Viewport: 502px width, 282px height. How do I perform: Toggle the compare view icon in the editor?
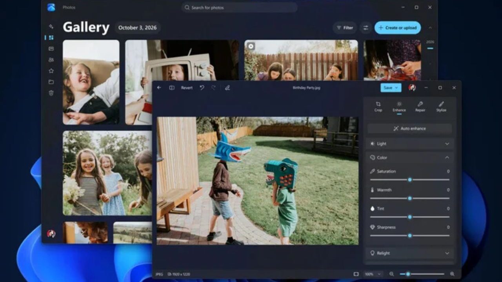(x=172, y=88)
